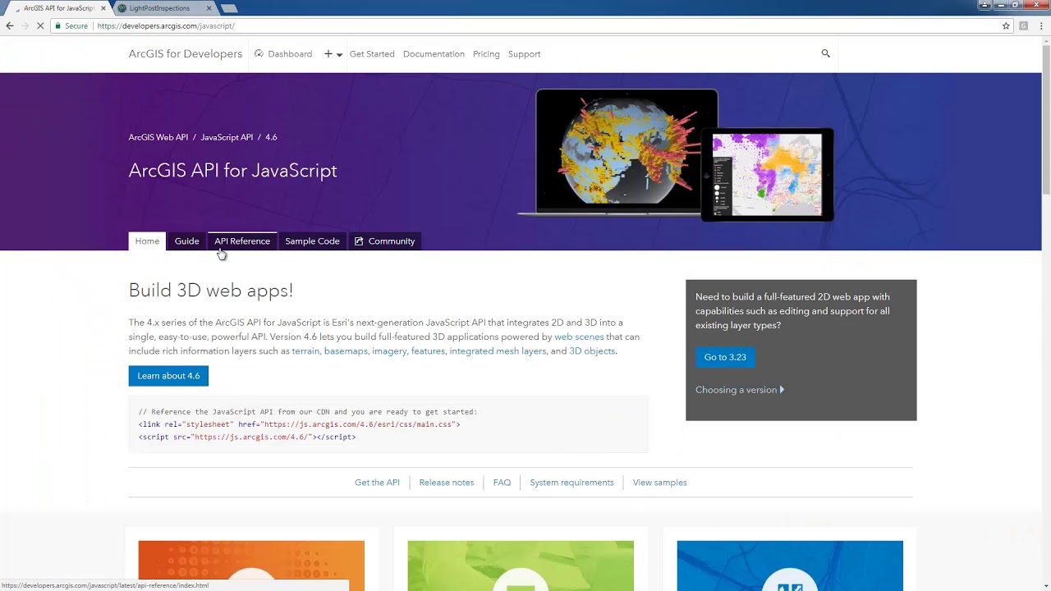Open Release notes link

[446, 483]
